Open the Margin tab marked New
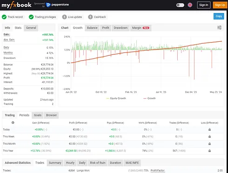This screenshot has width=228, height=173. click(x=141, y=28)
